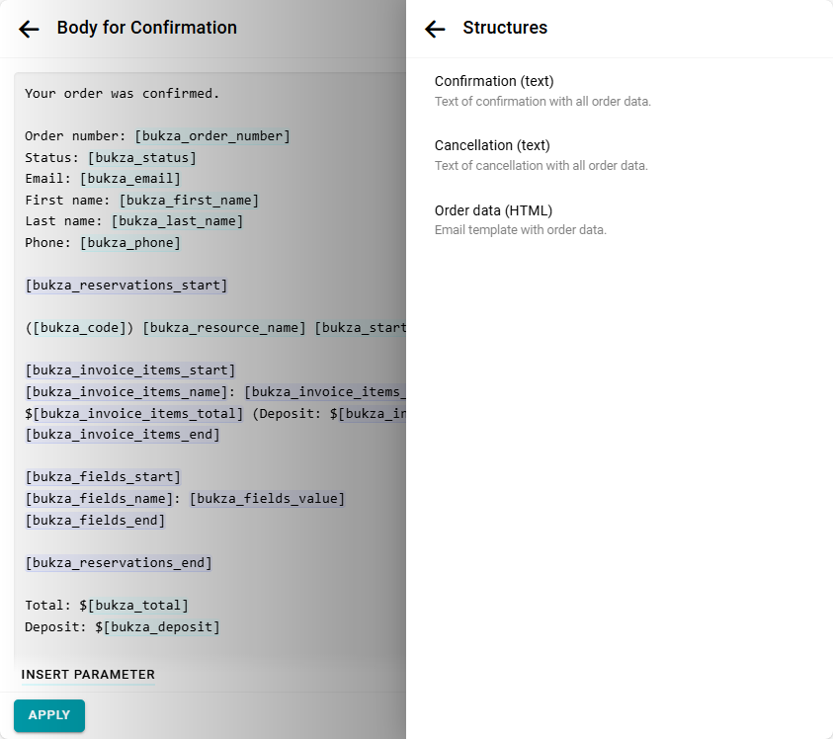
Task: Click the [bukza_fields_value] token
Action: 267,499
